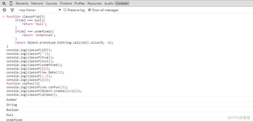Screen dimensions: 253x122
Task: Click the console input prompt chevron
Action: (x=3, y=16)
